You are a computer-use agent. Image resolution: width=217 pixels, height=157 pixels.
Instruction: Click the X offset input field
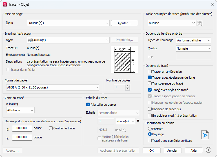[22, 128]
